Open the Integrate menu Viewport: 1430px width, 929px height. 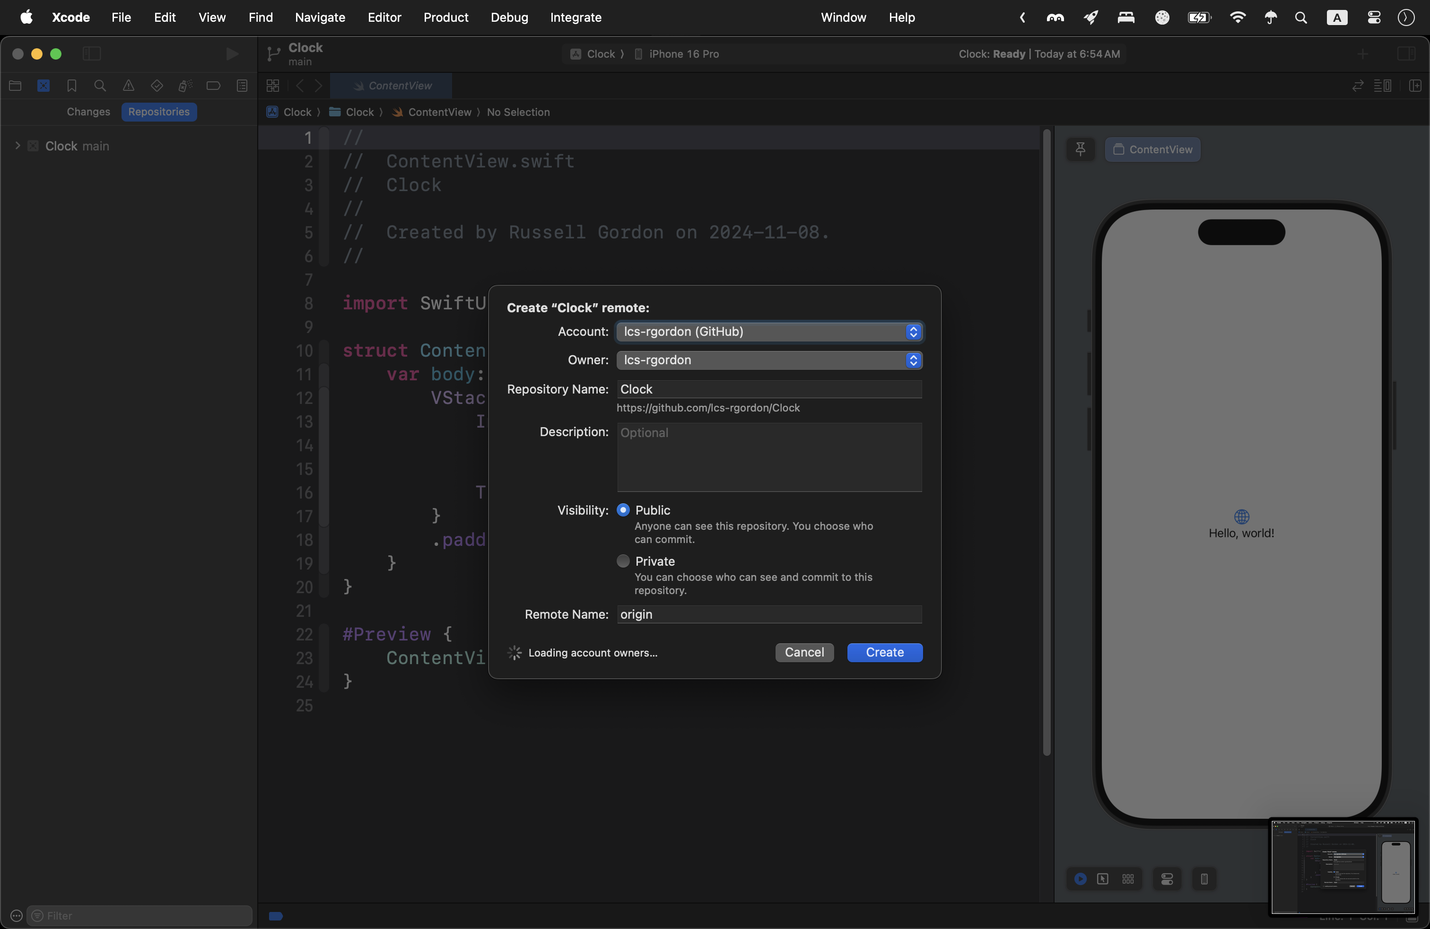pyautogui.click(x=575, y=18)
